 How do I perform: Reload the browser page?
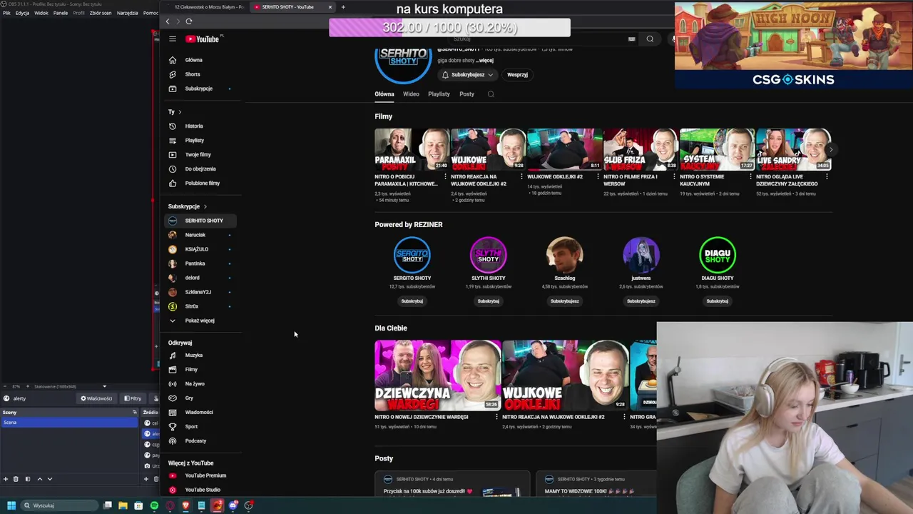click(x=189, y=21)
